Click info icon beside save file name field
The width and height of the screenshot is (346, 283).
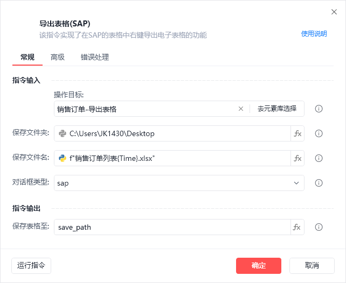(319, 158)
